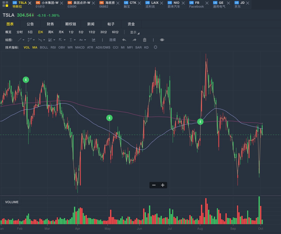Toggle the BOLL indicator on
Image resolution: width=281 pixels, height=234 pixels.
[44, 48]
